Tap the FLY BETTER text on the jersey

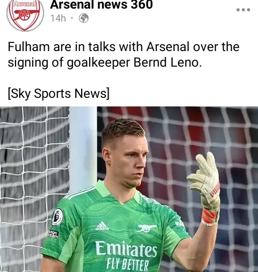point(127,264)
